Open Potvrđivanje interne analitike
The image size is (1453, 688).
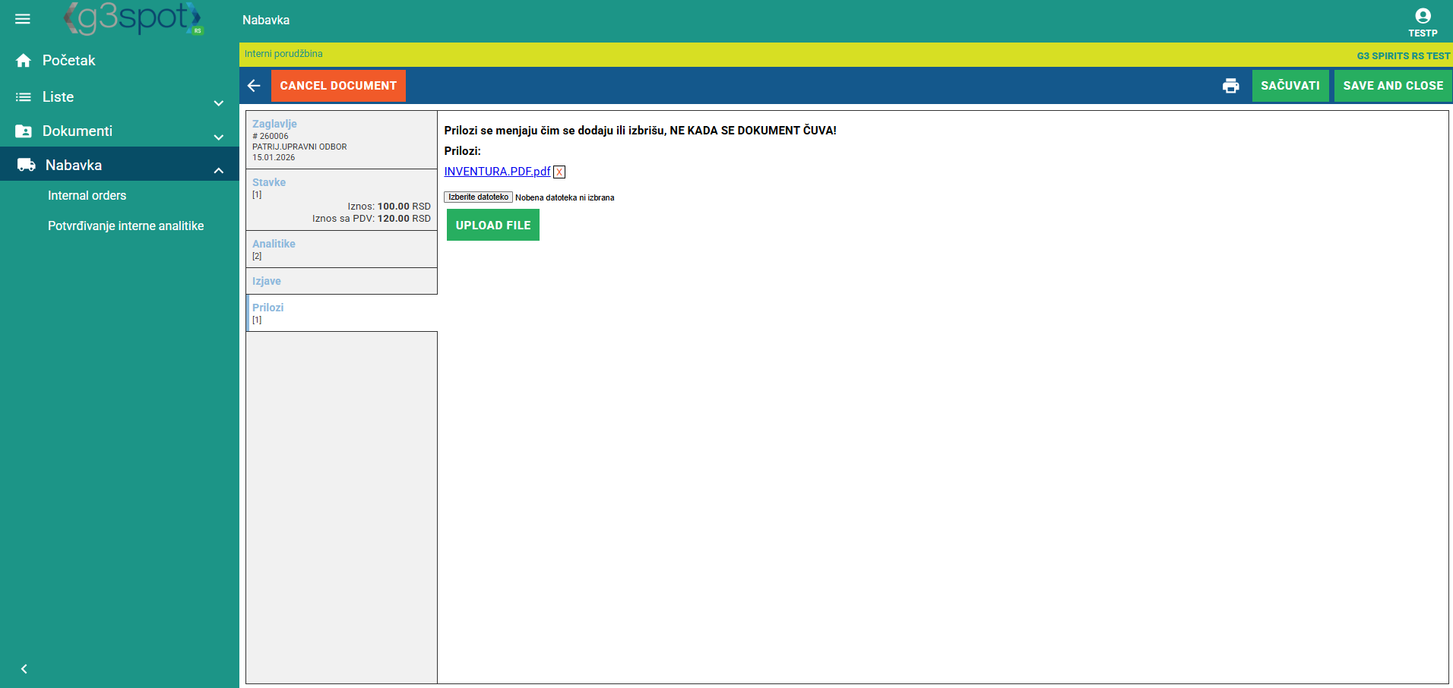[125, 226]
